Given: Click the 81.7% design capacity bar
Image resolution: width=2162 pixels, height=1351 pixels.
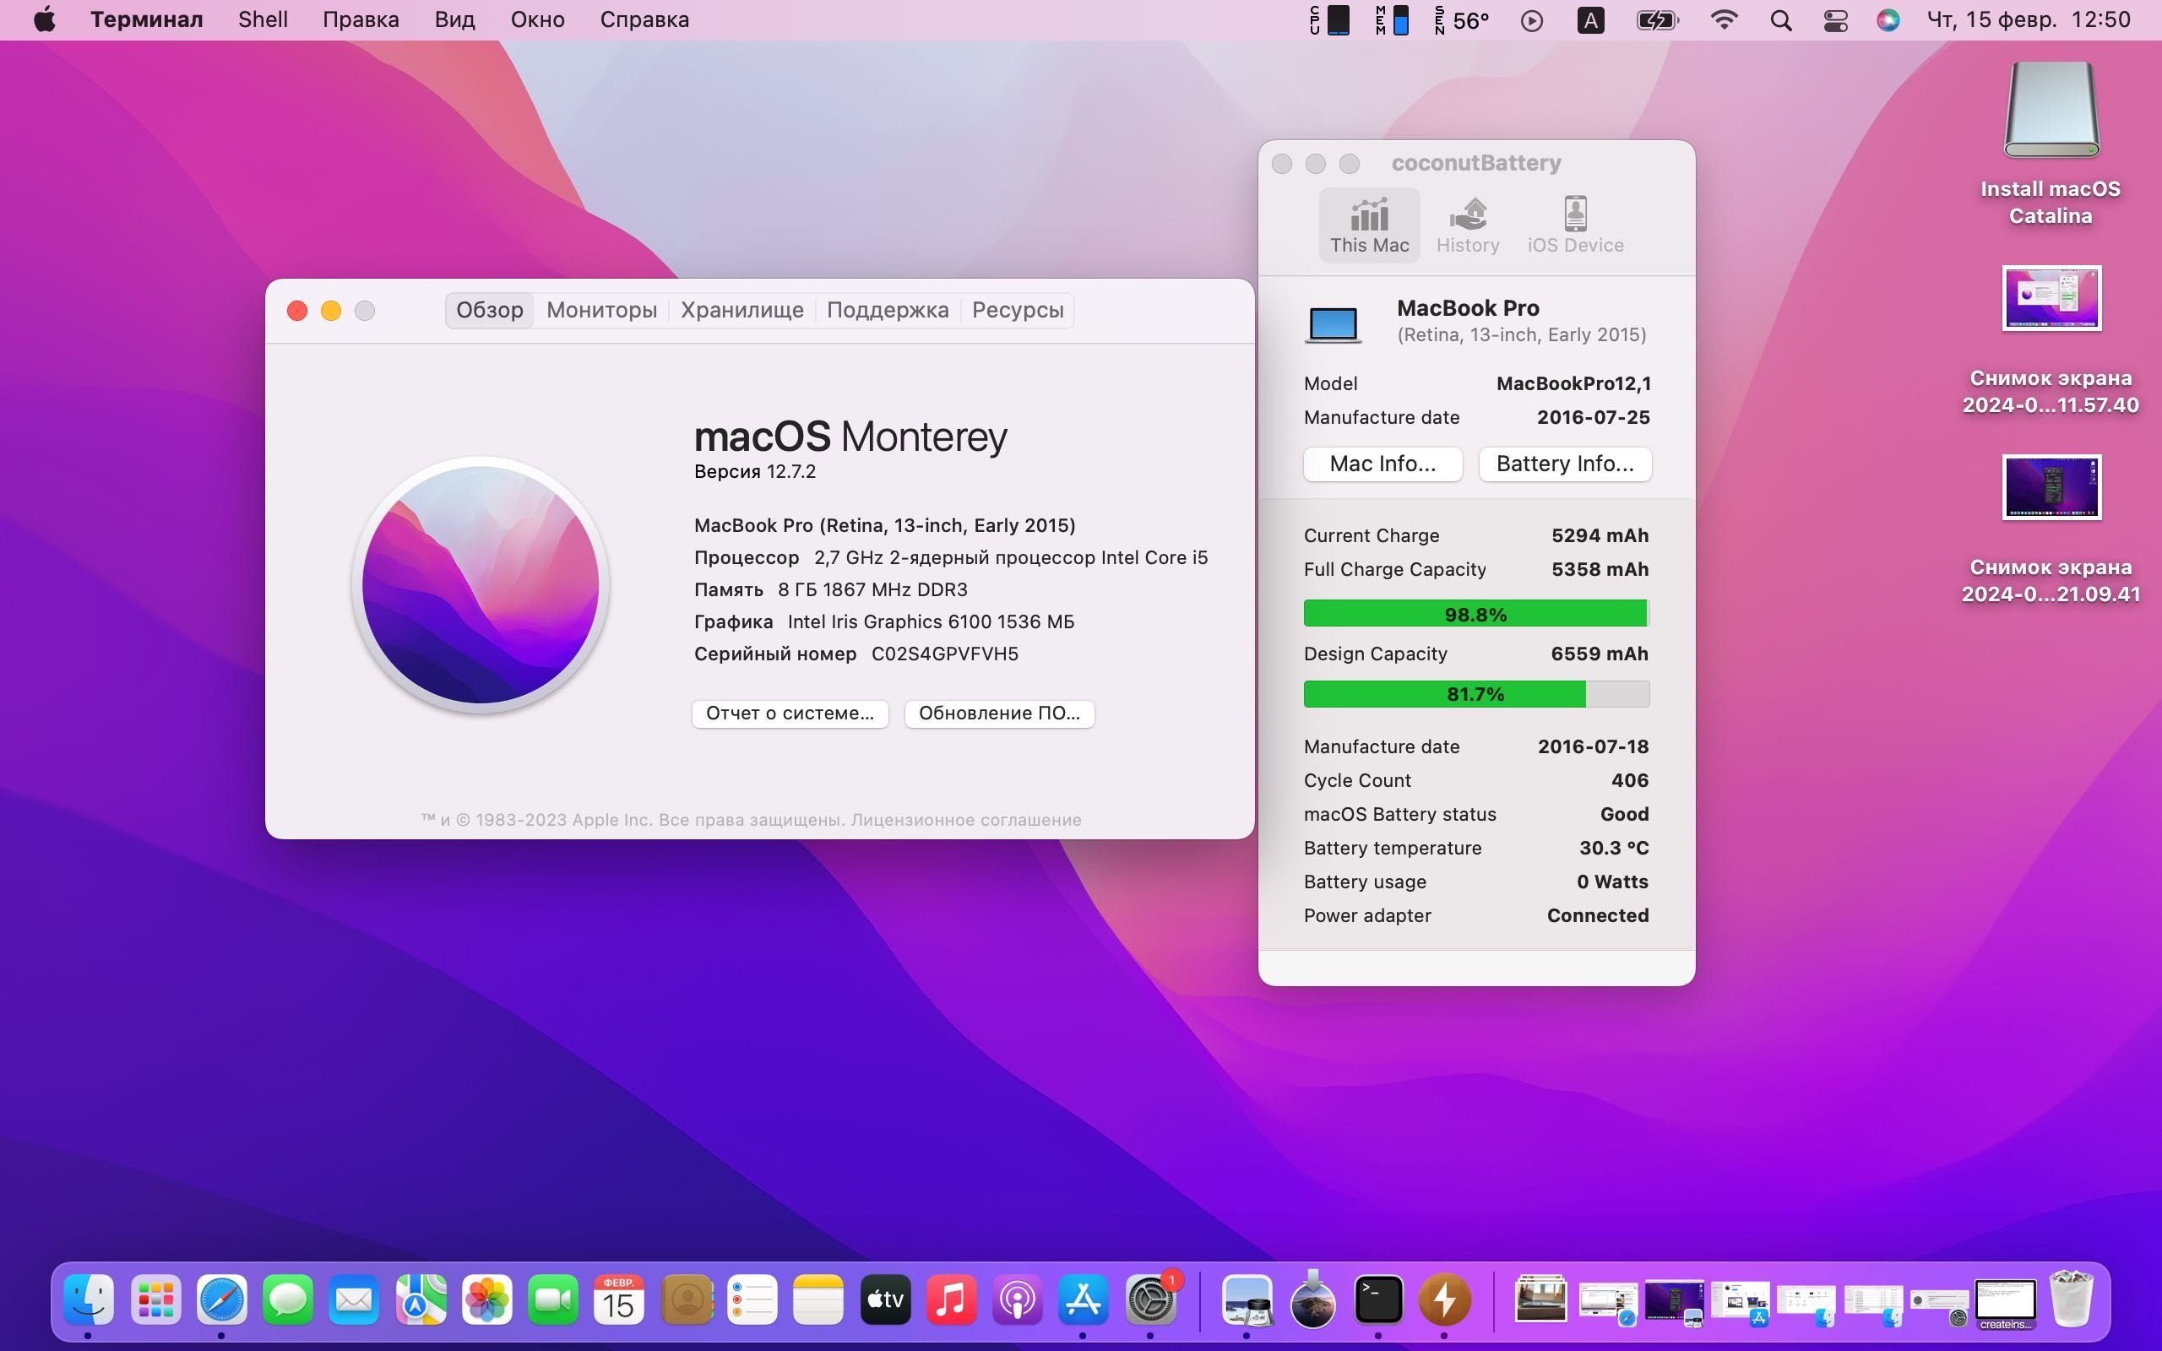Looking at the screenshot, I should click(x=1476, y=694).
